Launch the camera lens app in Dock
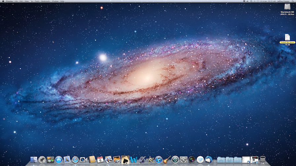 [x=192, y=160]
